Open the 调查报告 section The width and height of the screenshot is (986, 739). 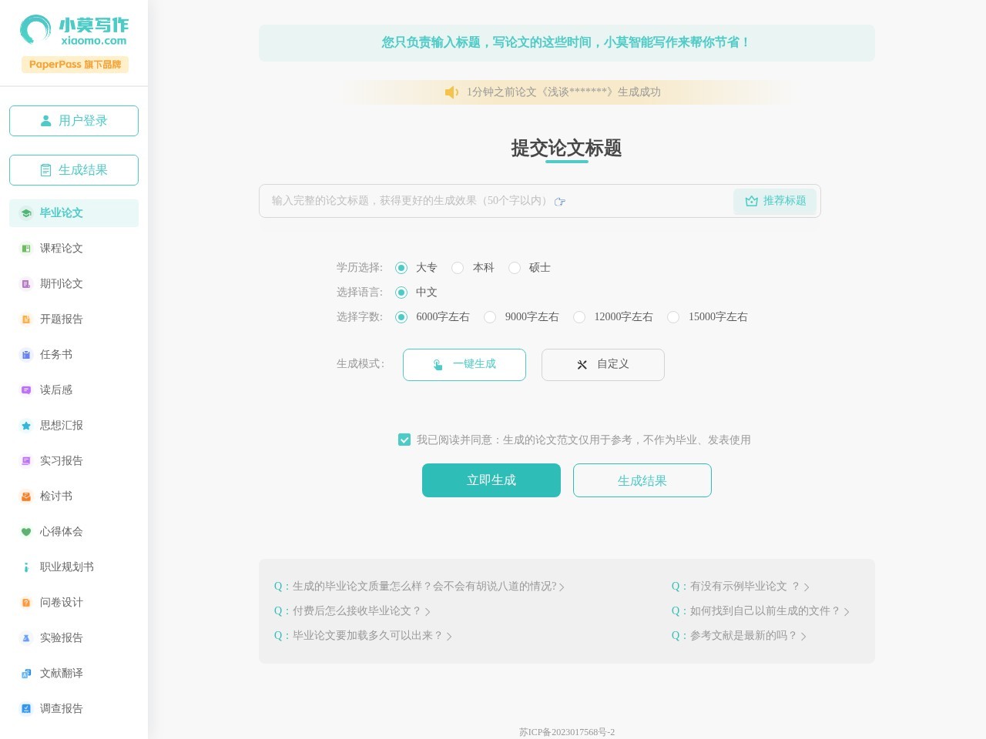pos(62,708)
